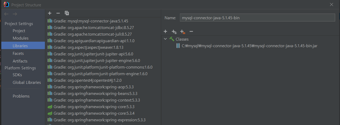The width and height of the screenshot is (340, 125).
Task: Collapse the Classes tree node
Action: [x=165, y=39]
